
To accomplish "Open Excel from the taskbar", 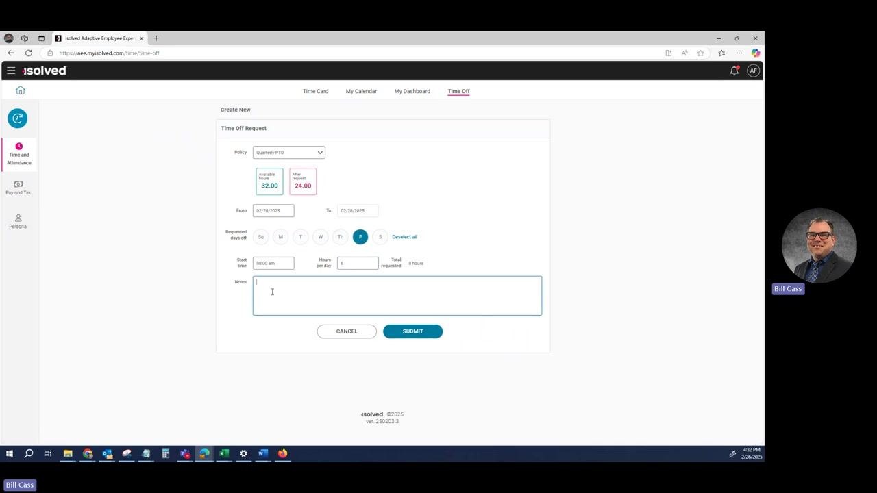I will [223, 453].
